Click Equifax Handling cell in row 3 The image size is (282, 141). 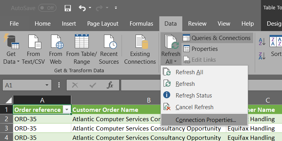pos(254,128)
